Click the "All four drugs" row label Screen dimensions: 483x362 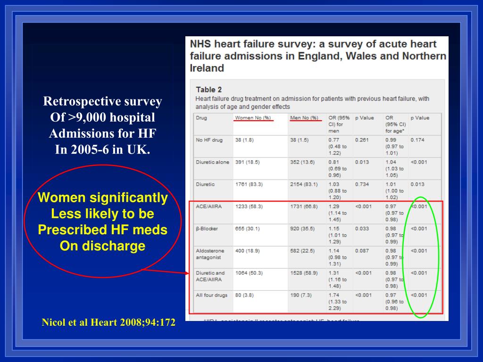tap(212, 295)
